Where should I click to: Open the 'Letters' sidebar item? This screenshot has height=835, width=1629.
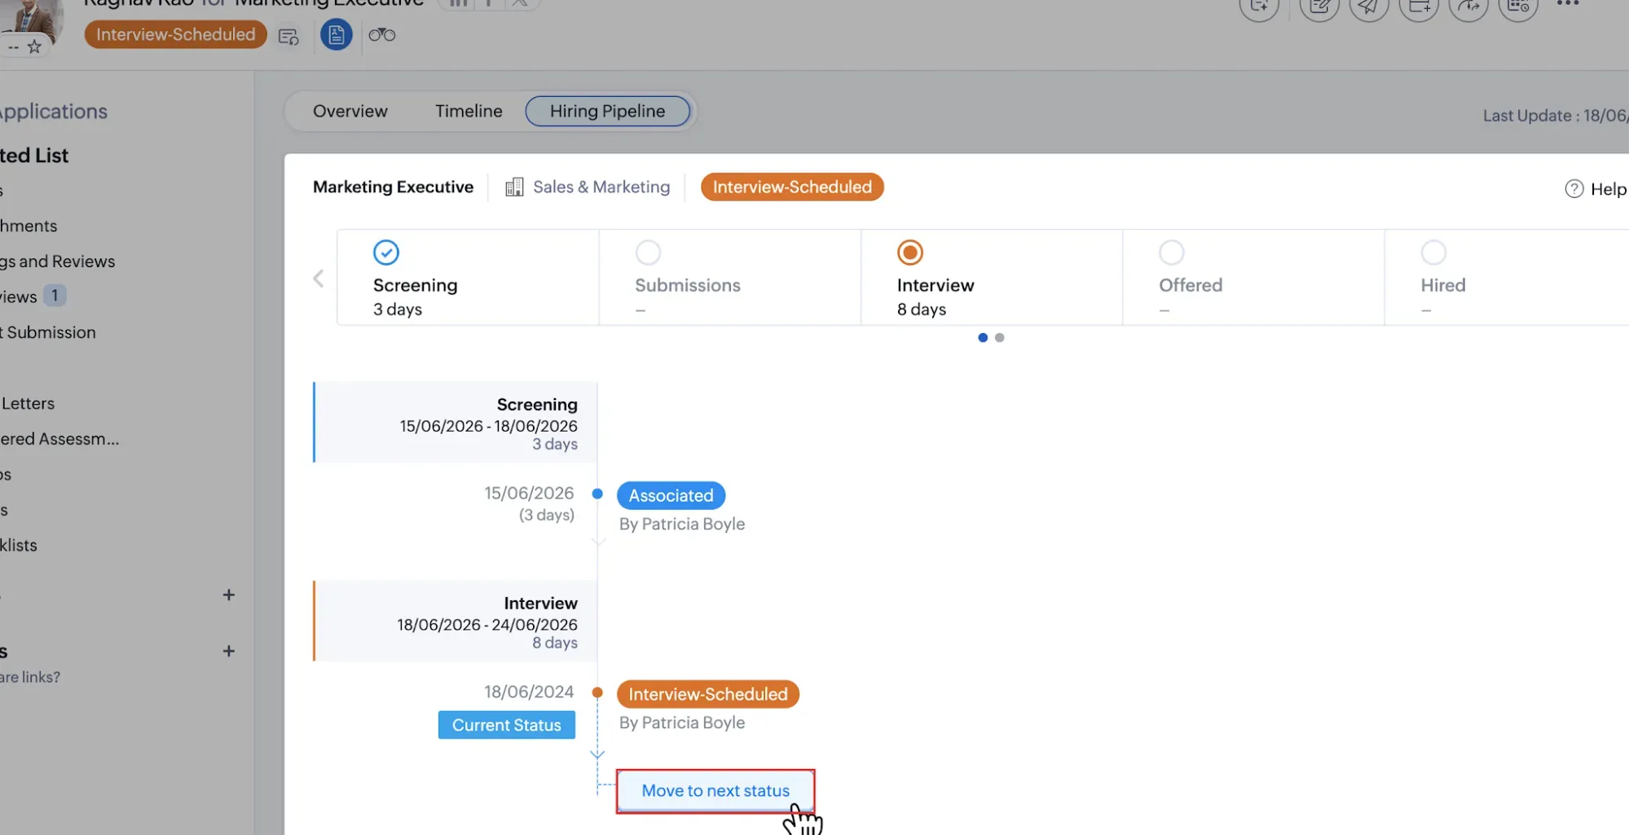click(28, 404)
